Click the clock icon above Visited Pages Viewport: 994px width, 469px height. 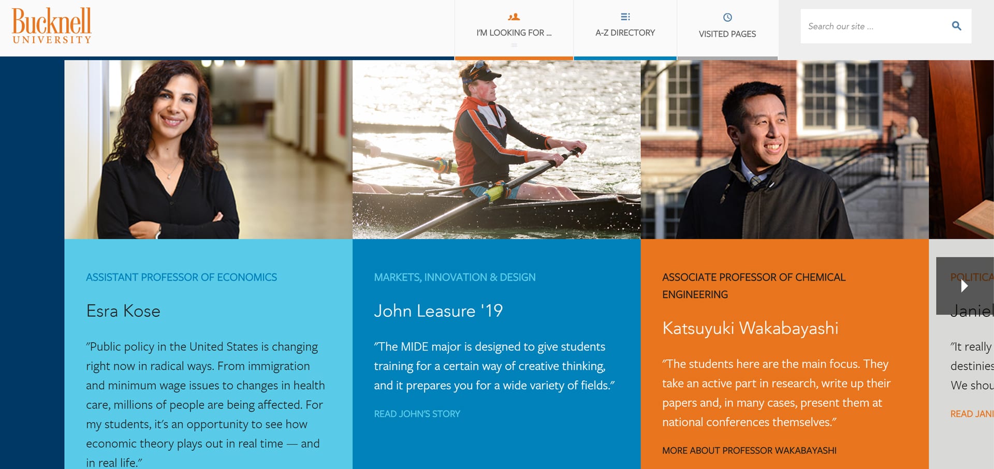pos(727,17)
